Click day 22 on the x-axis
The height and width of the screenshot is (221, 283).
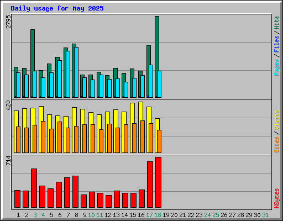(x=191, y=215)
